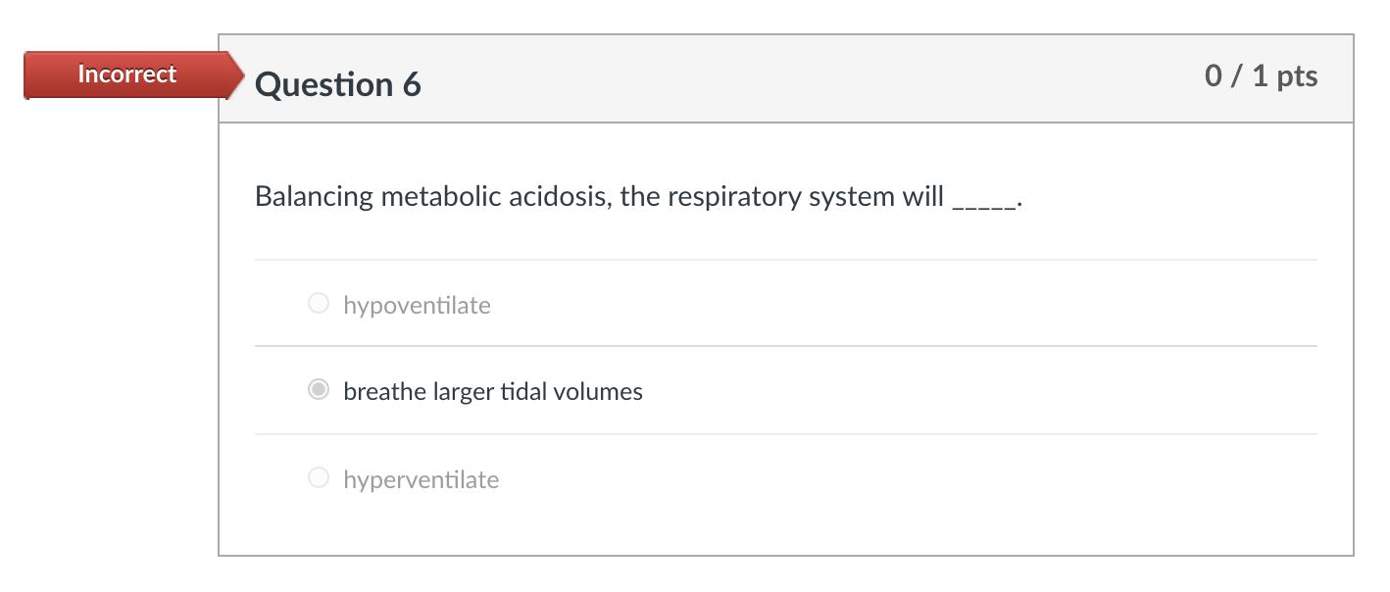Click the 0 / 1 pts score
Image resolution: width=1390 pixels, height=592 pixels.
point(1261,76)
